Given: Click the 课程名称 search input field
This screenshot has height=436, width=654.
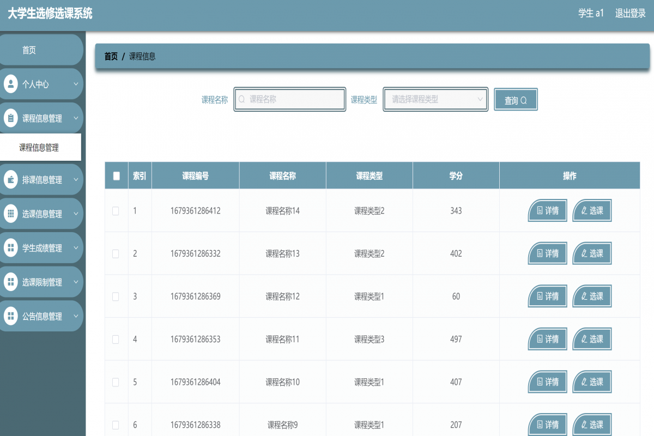Looking at the screenshot, I should (x=294, y=100).
